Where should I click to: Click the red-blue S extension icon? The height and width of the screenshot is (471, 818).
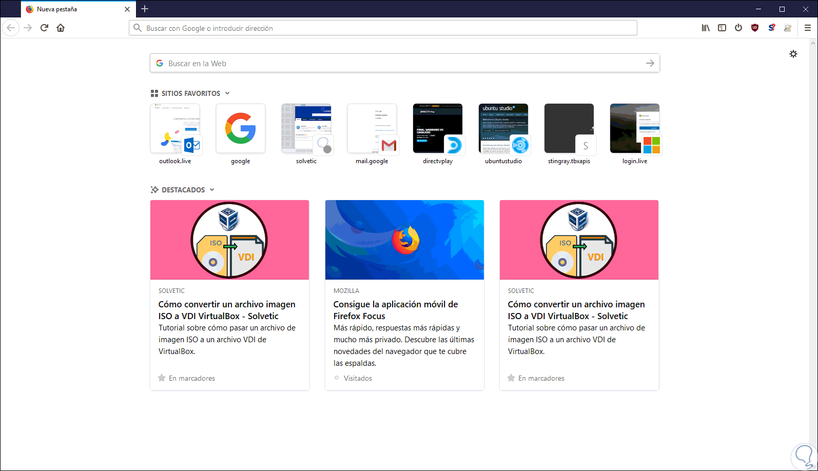click(x=771, y=28)
